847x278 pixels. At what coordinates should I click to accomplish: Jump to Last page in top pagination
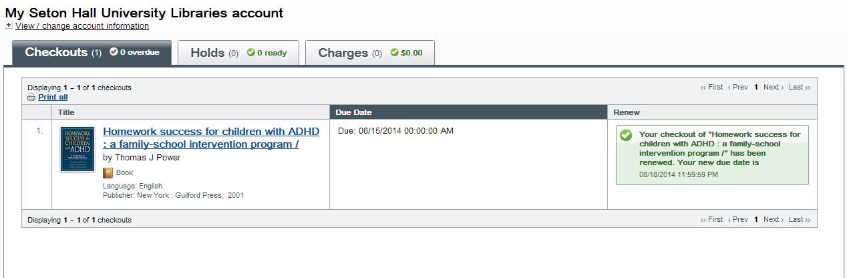799,88
